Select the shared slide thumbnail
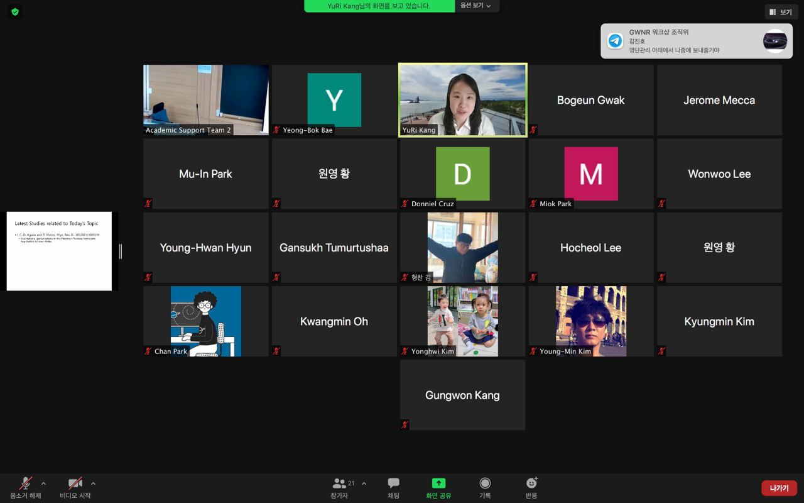 (59, 251)
